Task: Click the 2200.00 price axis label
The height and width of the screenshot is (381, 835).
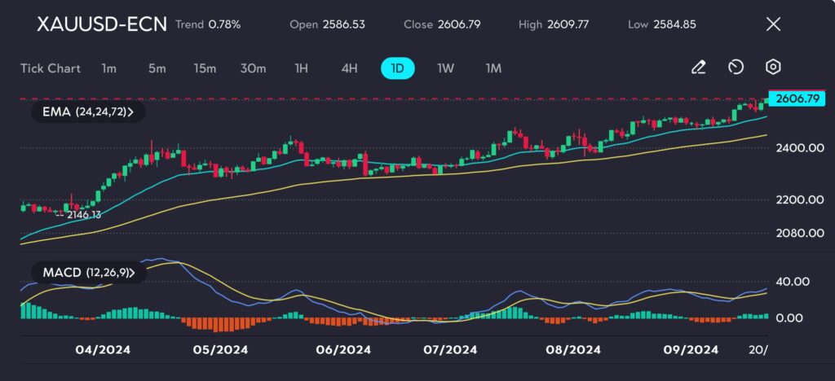Action: point(800,200)
